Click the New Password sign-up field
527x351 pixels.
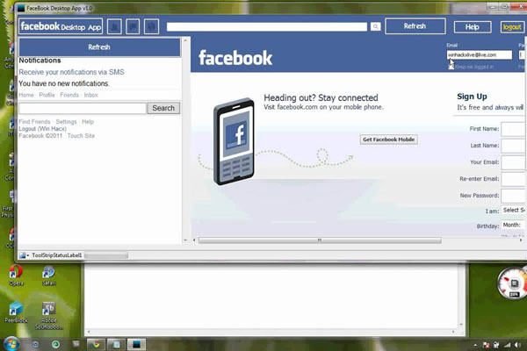tap(514, 196)
